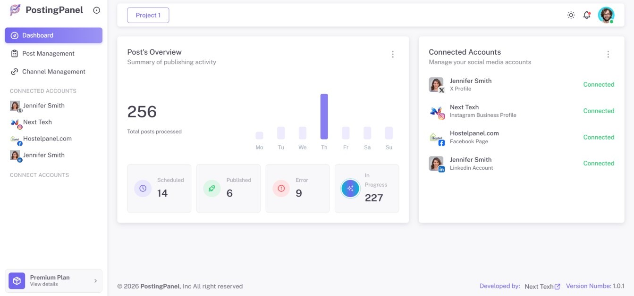
Task: Click Connected status for X Profile
Action: click(599, 84)
